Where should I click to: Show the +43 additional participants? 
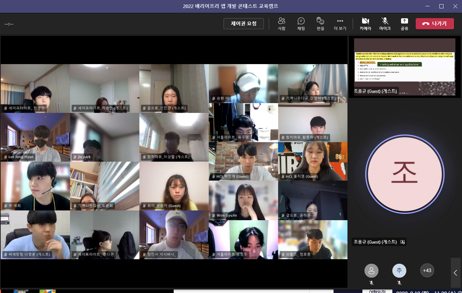[427, 270]
